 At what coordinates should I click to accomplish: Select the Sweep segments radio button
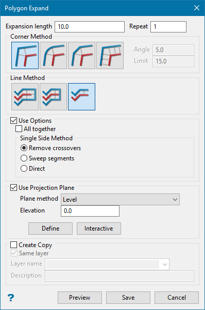click(x=24, y=158)
